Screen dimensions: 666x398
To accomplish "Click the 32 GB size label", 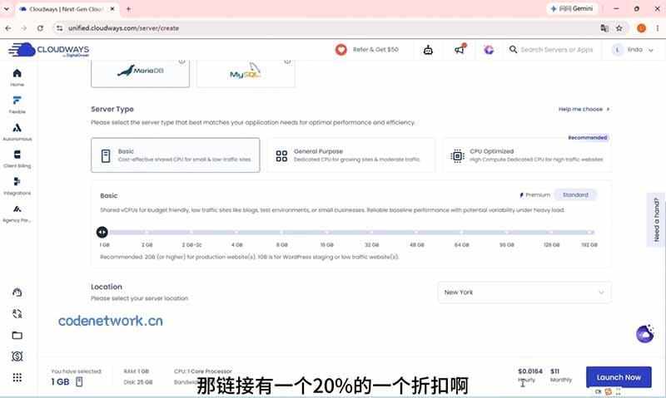I will (x=371, y=245).
